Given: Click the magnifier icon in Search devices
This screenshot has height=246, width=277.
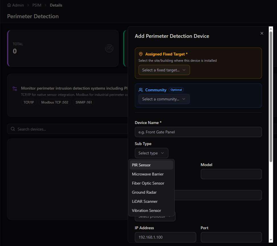Looking at the screenshot, I should point(13,129).
